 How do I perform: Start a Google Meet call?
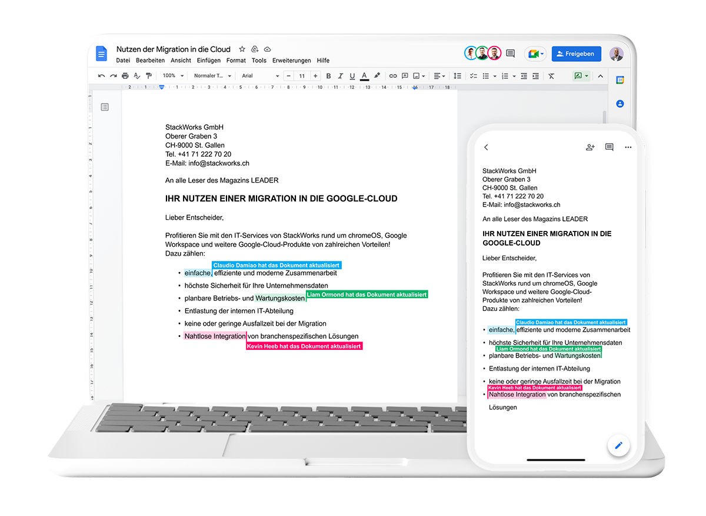(535, 54)
